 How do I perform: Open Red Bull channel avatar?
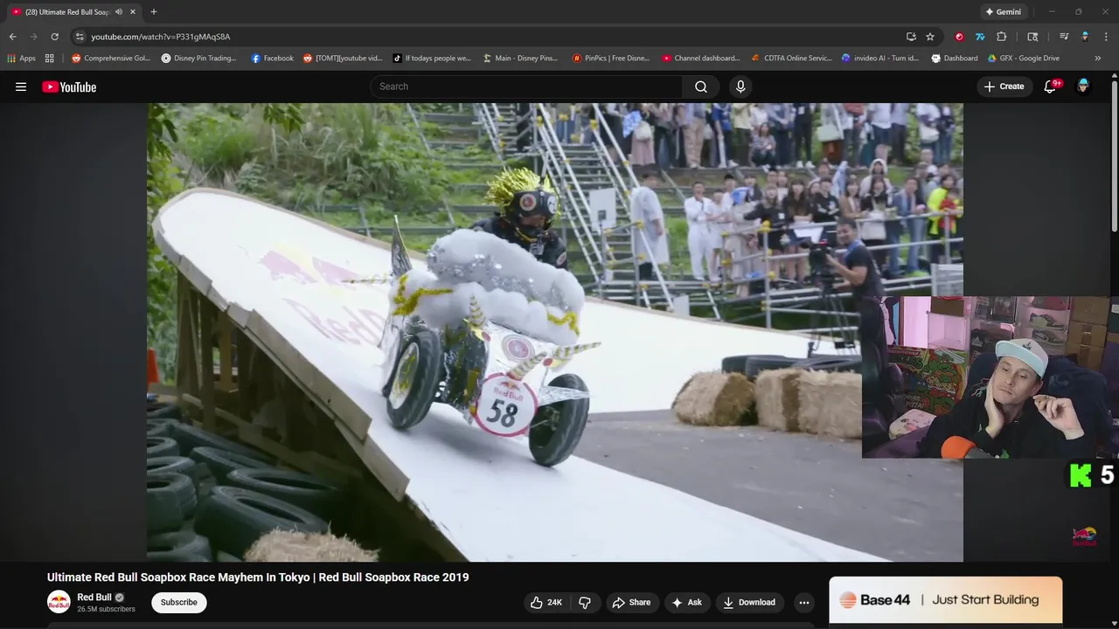click(59, 602)
